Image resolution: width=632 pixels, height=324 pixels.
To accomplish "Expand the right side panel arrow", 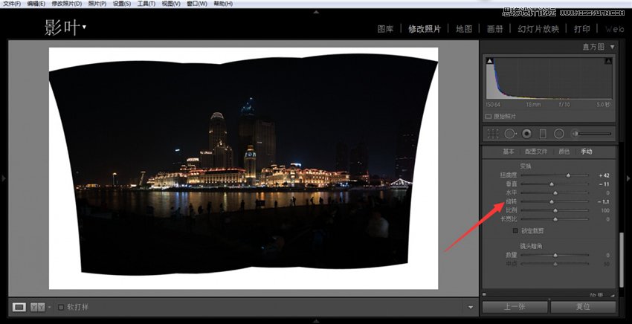I will coord(628,178).
